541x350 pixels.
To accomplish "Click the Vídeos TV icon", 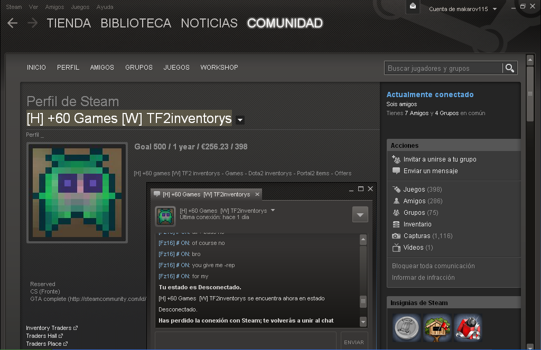I will [396, 247].
